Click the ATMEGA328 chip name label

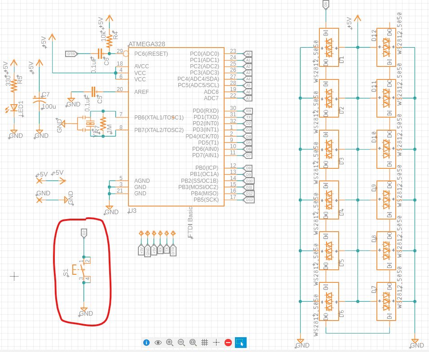(x=147, y=44)
